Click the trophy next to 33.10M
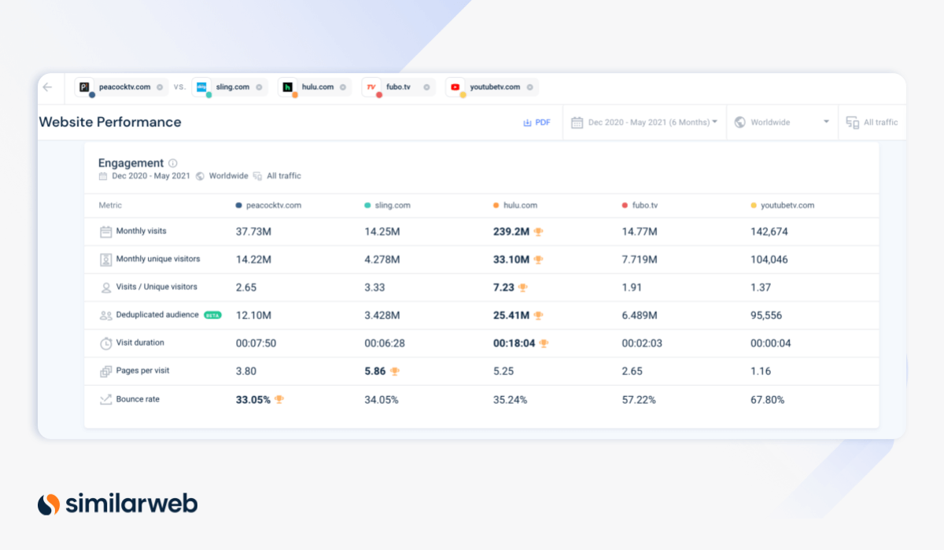Viewport: 944px width, 550px height. coord(538,259)
